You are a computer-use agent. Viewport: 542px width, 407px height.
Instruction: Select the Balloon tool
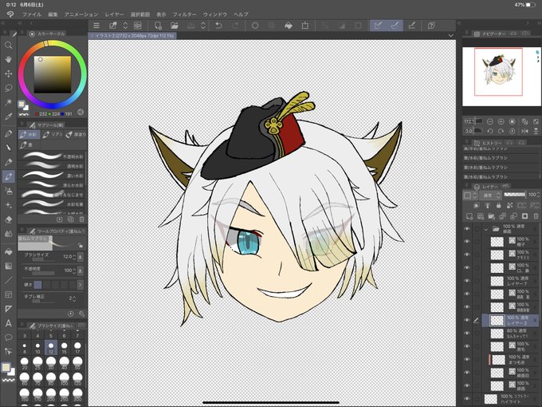click(8, 338)
